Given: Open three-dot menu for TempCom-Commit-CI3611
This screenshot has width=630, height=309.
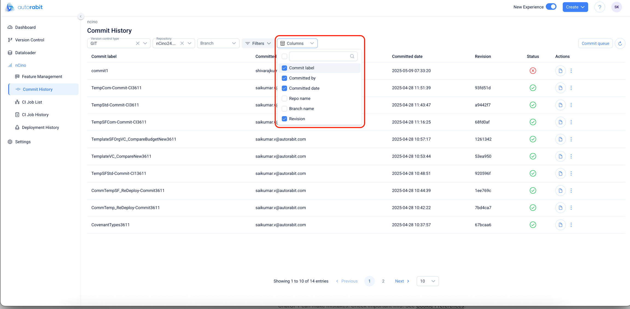Looking at the screenshot, I should pos(571,88).
